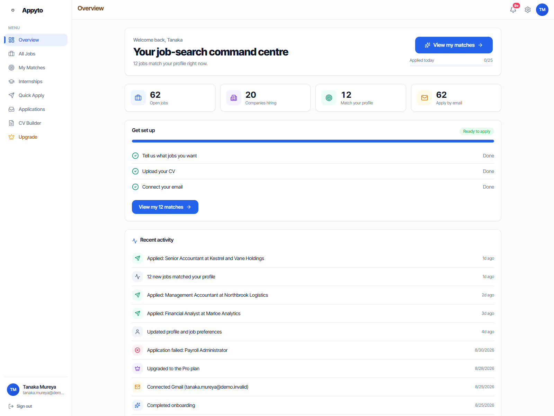Open Internships in sidebar

coord(36,81)
